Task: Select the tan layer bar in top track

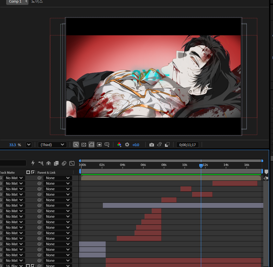Action: tap(171, 178)
